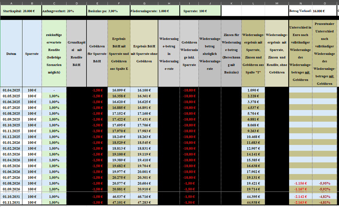Click the Wiederanlagerate 1.000 € cell

coord(155,11)
